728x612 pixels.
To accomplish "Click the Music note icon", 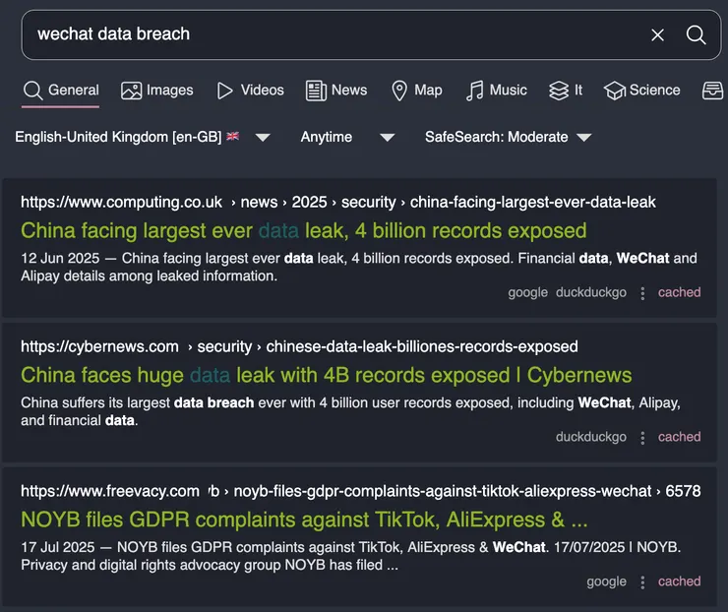I will tap(474, 91).
